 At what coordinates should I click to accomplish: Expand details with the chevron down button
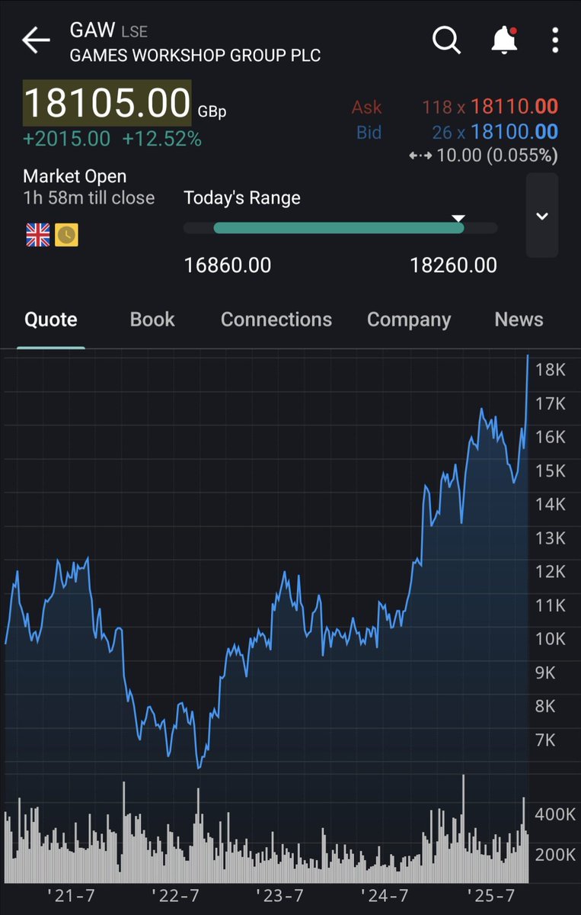(x=542, y=216)
